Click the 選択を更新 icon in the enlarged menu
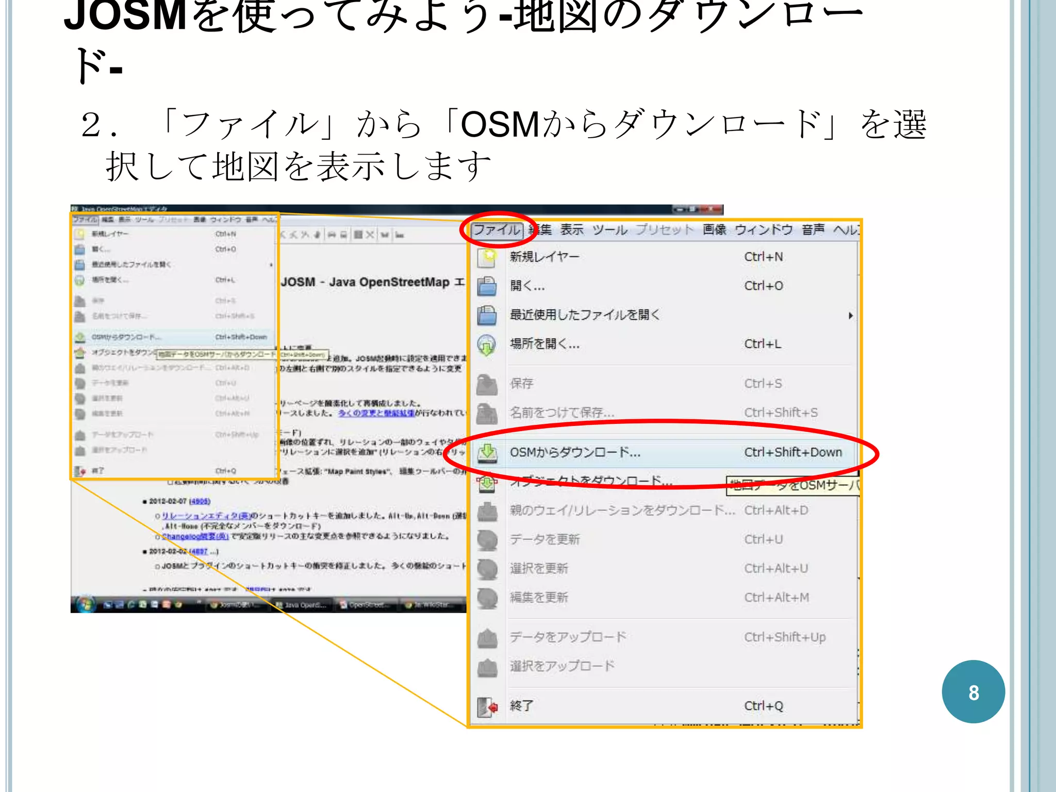 tap(487, 569)
